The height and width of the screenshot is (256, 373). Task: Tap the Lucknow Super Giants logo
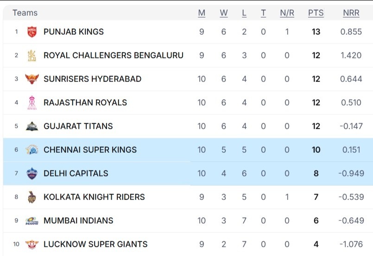click(32, 244)
